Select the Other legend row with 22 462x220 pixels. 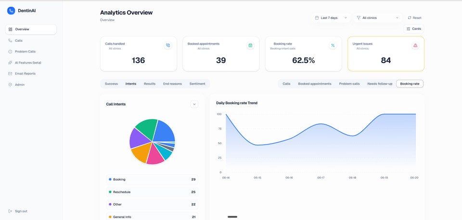click(152, 205)
